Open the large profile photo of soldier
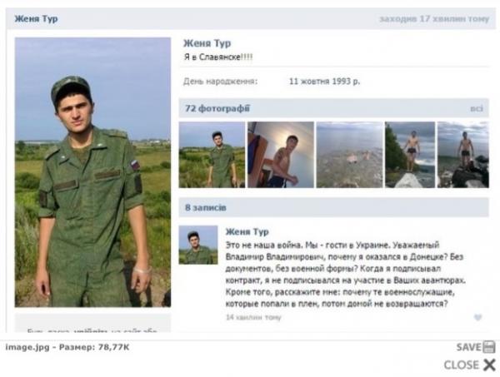The image size is (500, 377). [x=92, y=172]
